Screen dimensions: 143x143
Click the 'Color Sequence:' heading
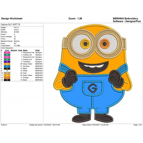click(7, 48)
